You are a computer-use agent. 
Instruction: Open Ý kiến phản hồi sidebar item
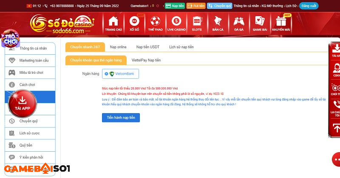(30, 158)
